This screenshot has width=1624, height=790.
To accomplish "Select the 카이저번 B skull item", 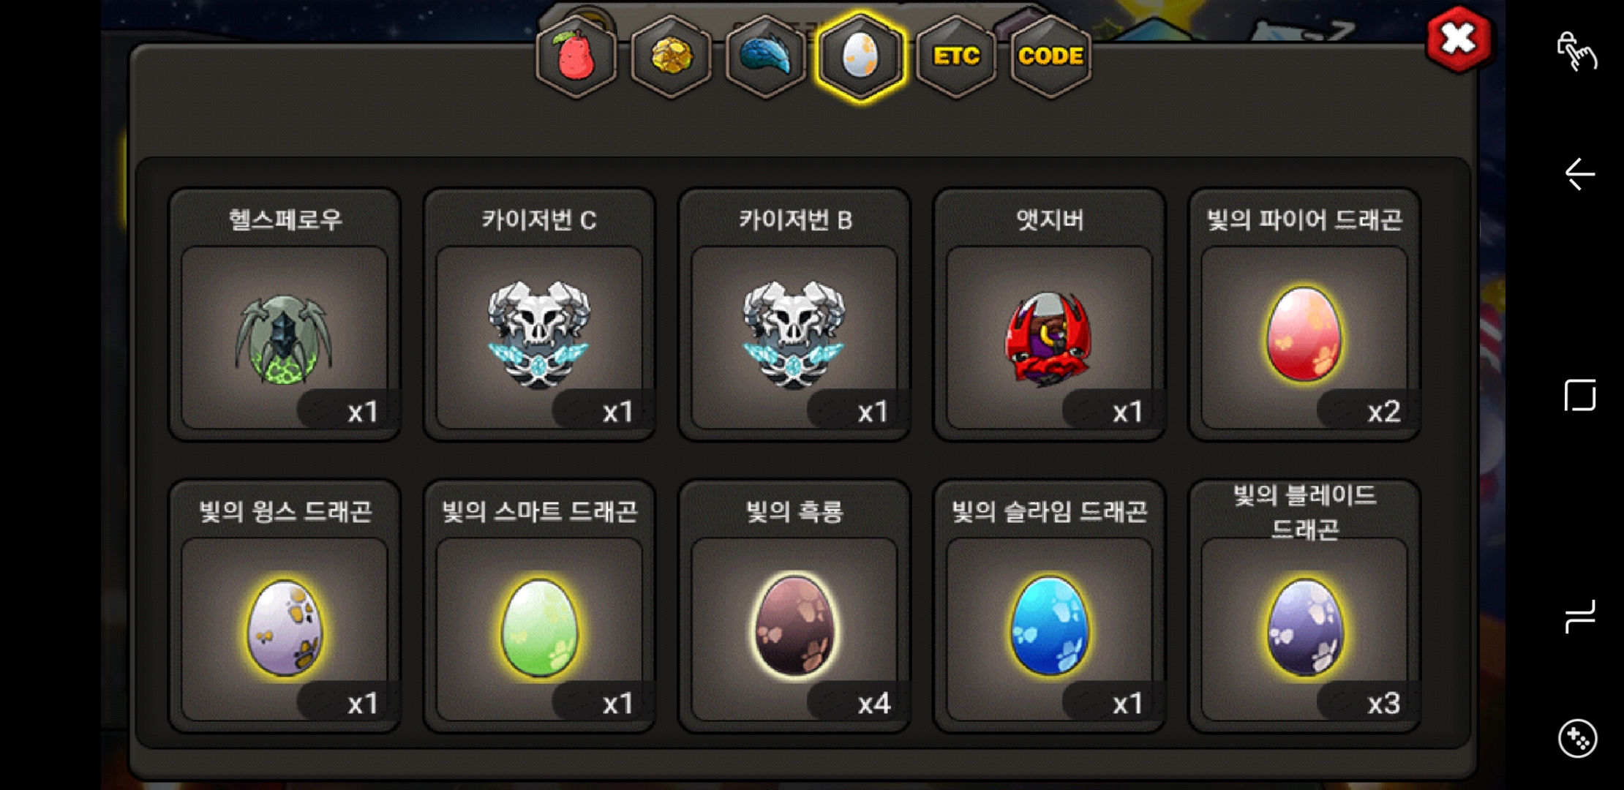I will (794, 315).
